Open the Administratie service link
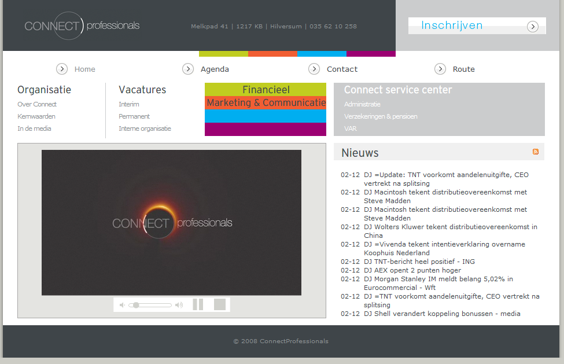 pos(362,104)
